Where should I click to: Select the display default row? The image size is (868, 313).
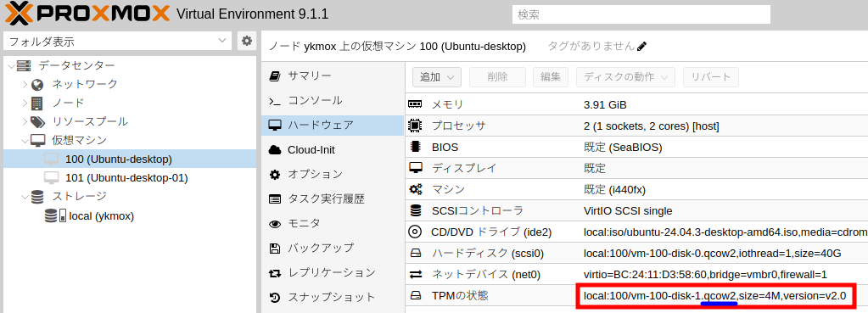(x=636, y=168)
